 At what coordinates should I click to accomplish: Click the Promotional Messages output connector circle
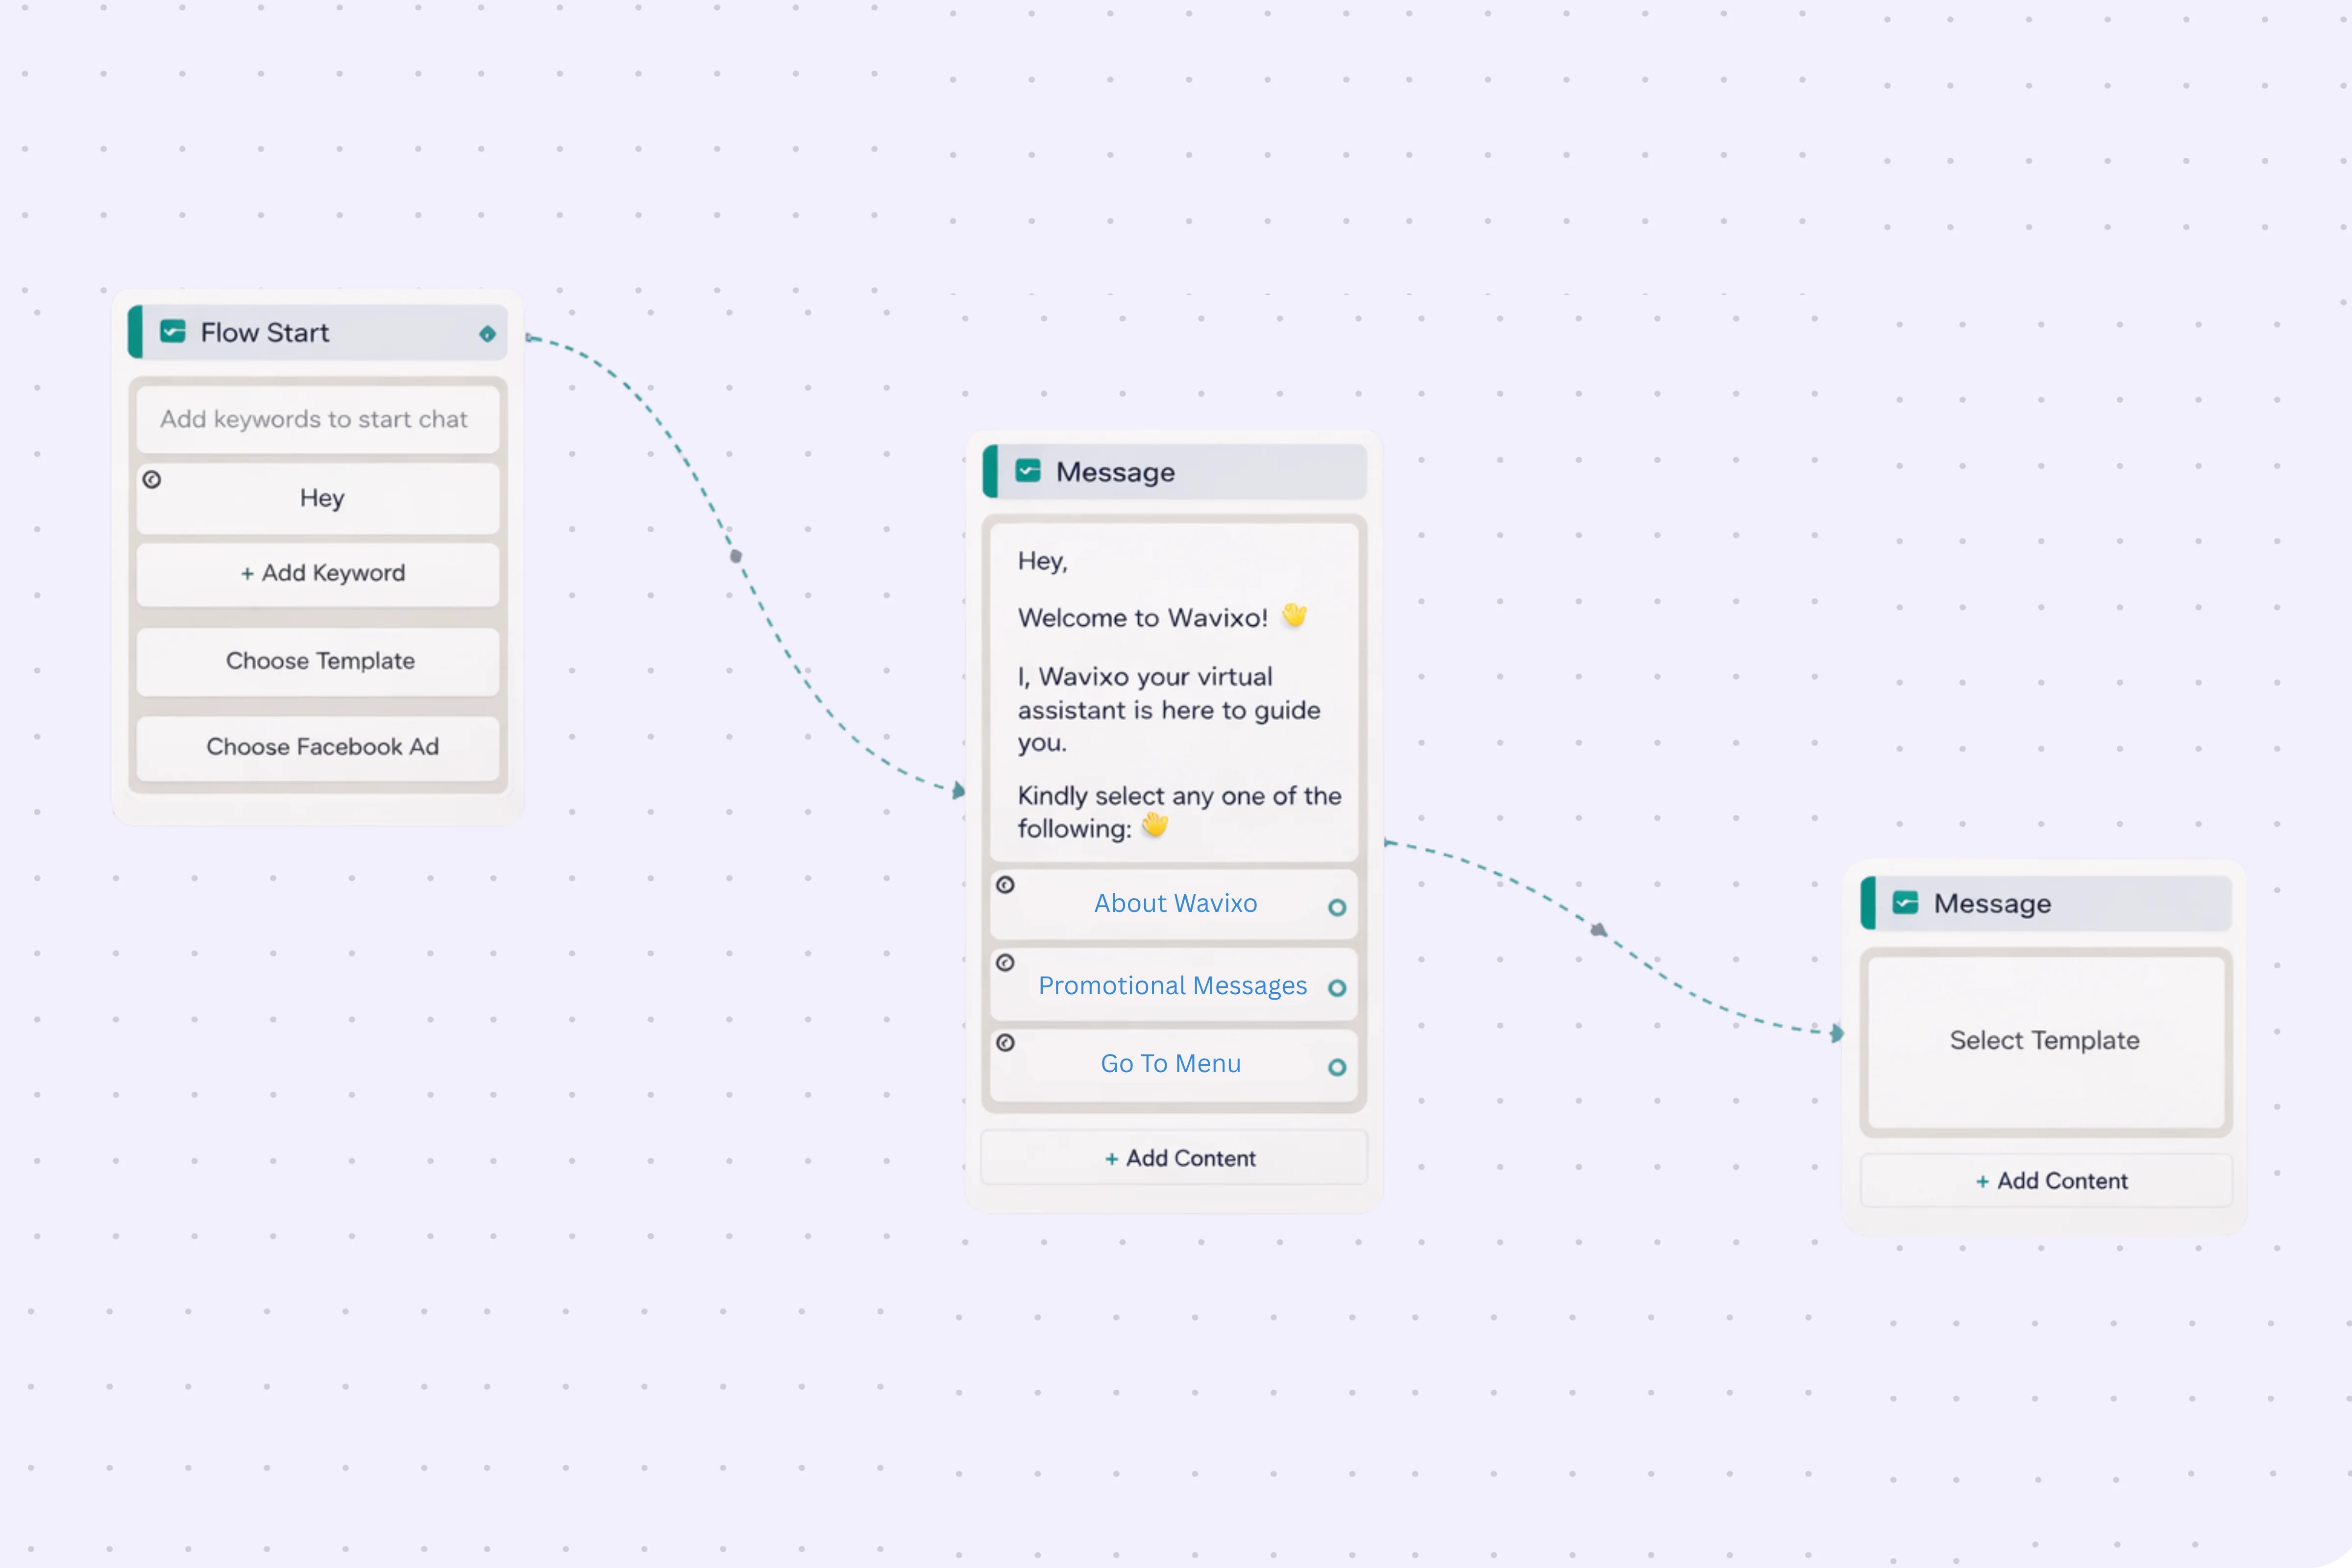[1337, 988]
